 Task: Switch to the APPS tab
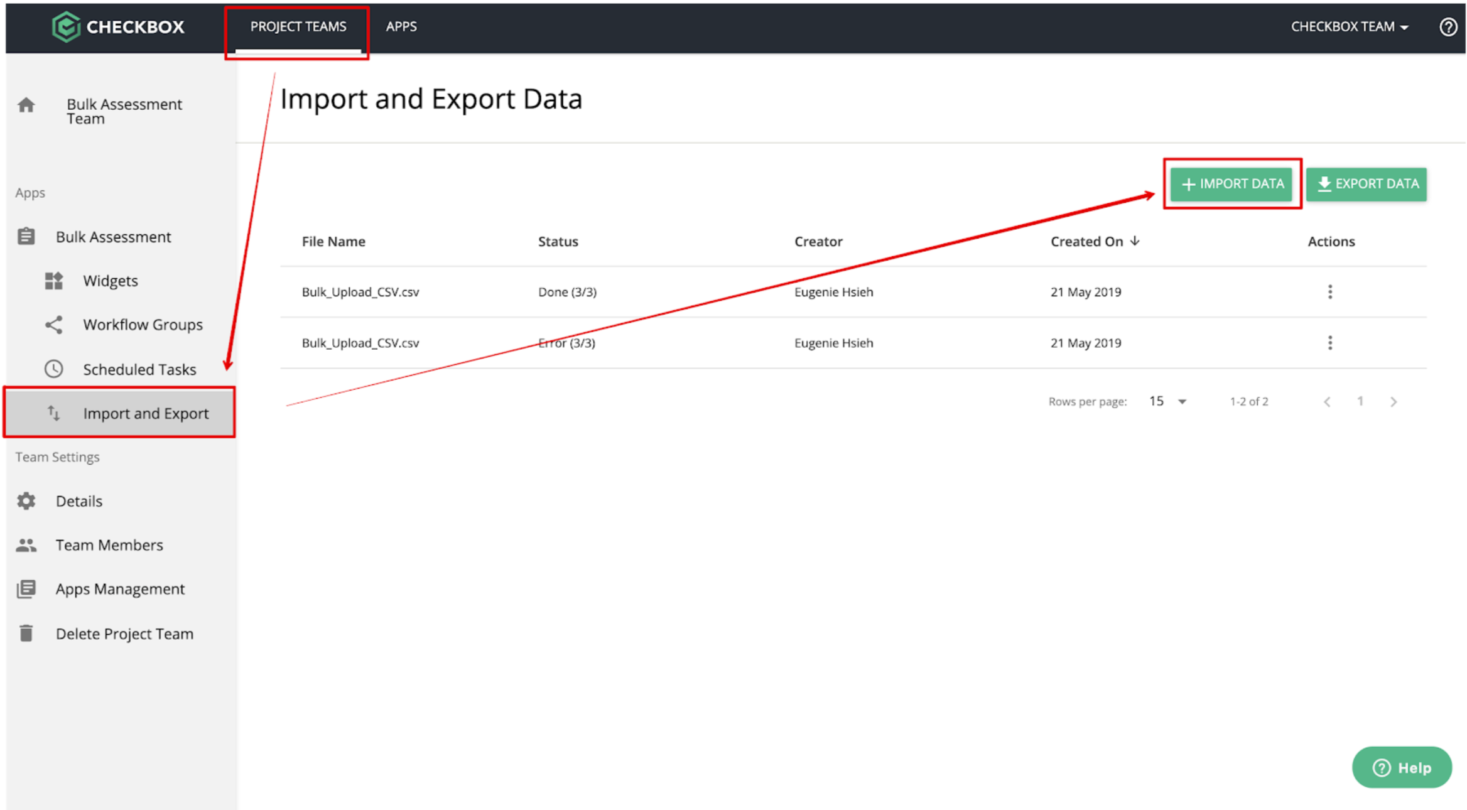click(401, 27)
